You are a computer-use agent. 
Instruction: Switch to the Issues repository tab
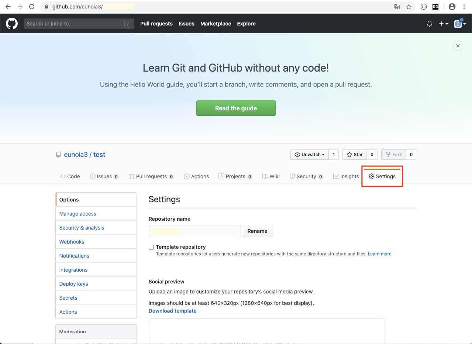(x=104, y=176)
